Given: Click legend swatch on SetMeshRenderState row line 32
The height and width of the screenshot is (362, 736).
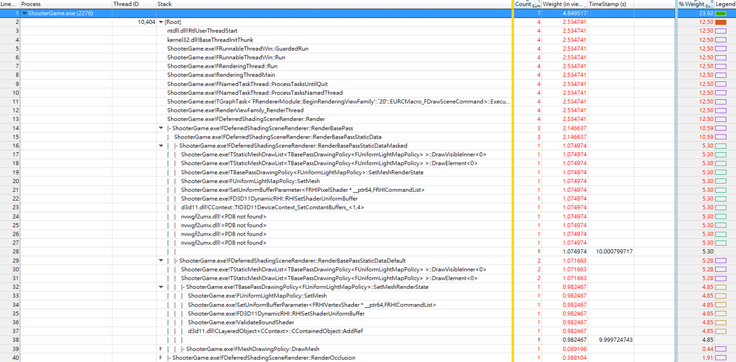Looking at the screenshot, I should tap(721, 287).
